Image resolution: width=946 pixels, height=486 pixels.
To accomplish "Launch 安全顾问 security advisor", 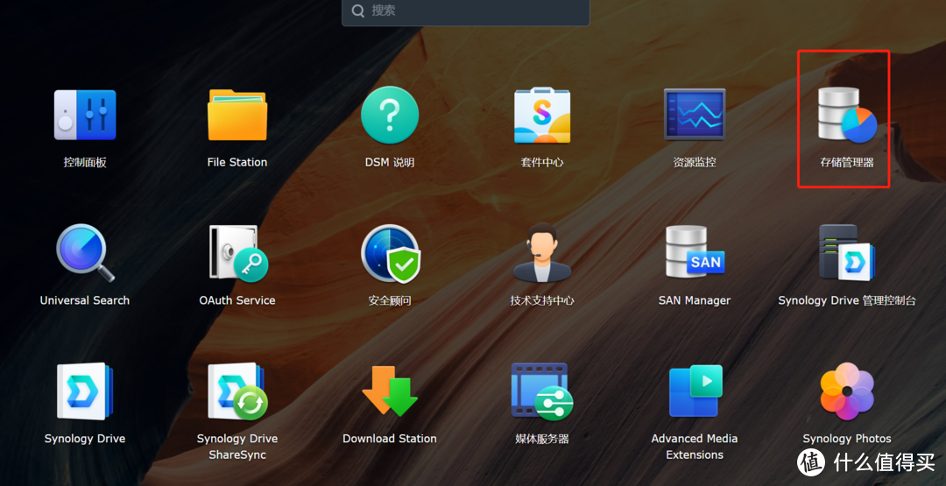I will 390,254.
